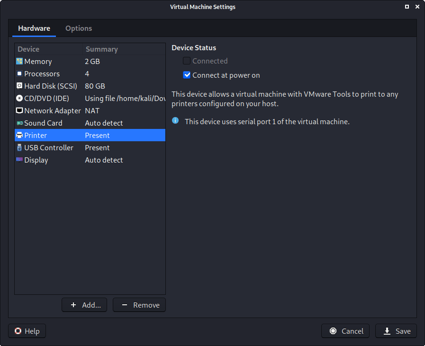Select the Processors device icon
This screenshot has height=346, width=425.
pos(19,73)
